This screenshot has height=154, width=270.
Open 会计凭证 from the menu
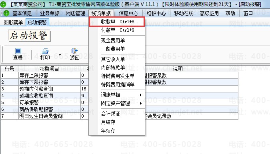tap(117, 114)
